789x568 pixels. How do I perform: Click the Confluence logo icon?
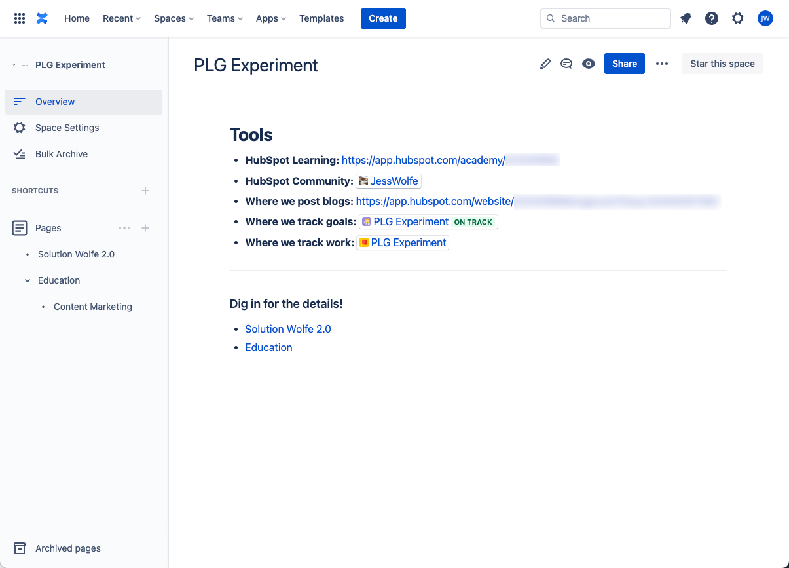(x=42, y=18)
